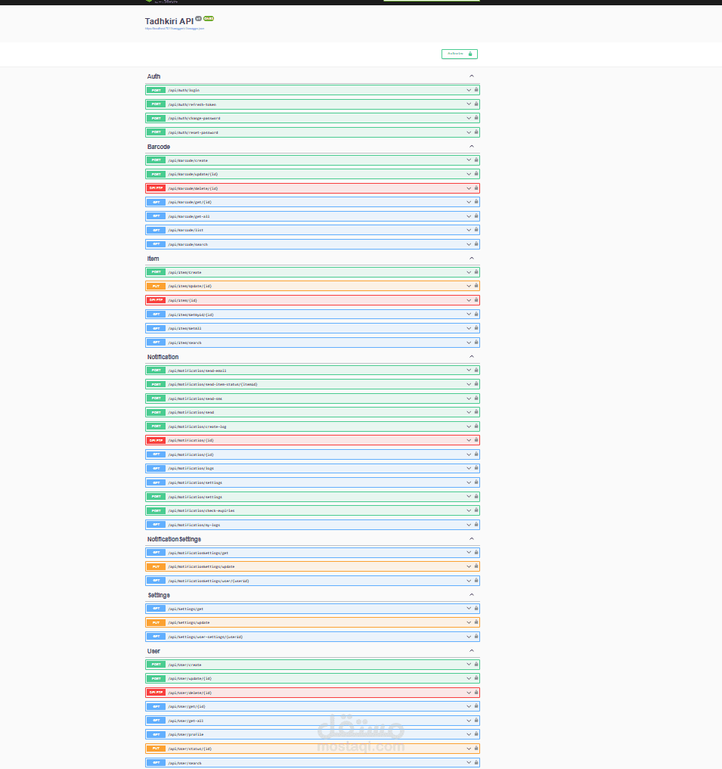Click lock icon on /api/Notification/send-email row
Viewport: 722px width, 769px height.
[476, 371]
